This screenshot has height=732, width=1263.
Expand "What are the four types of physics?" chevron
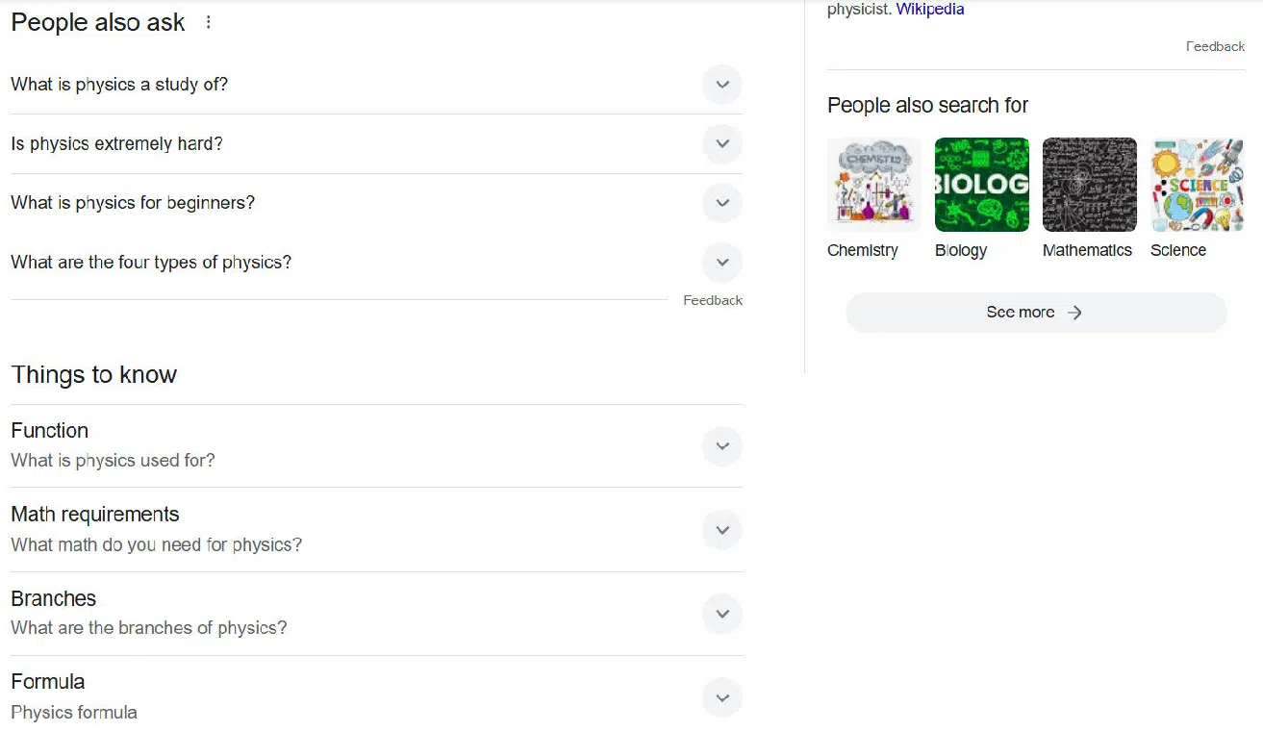(722, 263)
